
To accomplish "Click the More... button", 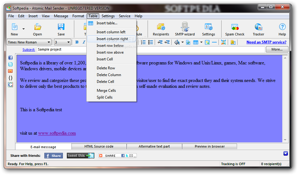I will tap(277, 49).
